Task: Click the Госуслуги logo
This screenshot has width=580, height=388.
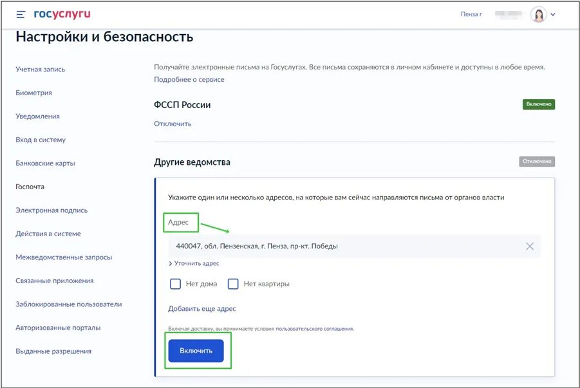Action: [62, 14]
